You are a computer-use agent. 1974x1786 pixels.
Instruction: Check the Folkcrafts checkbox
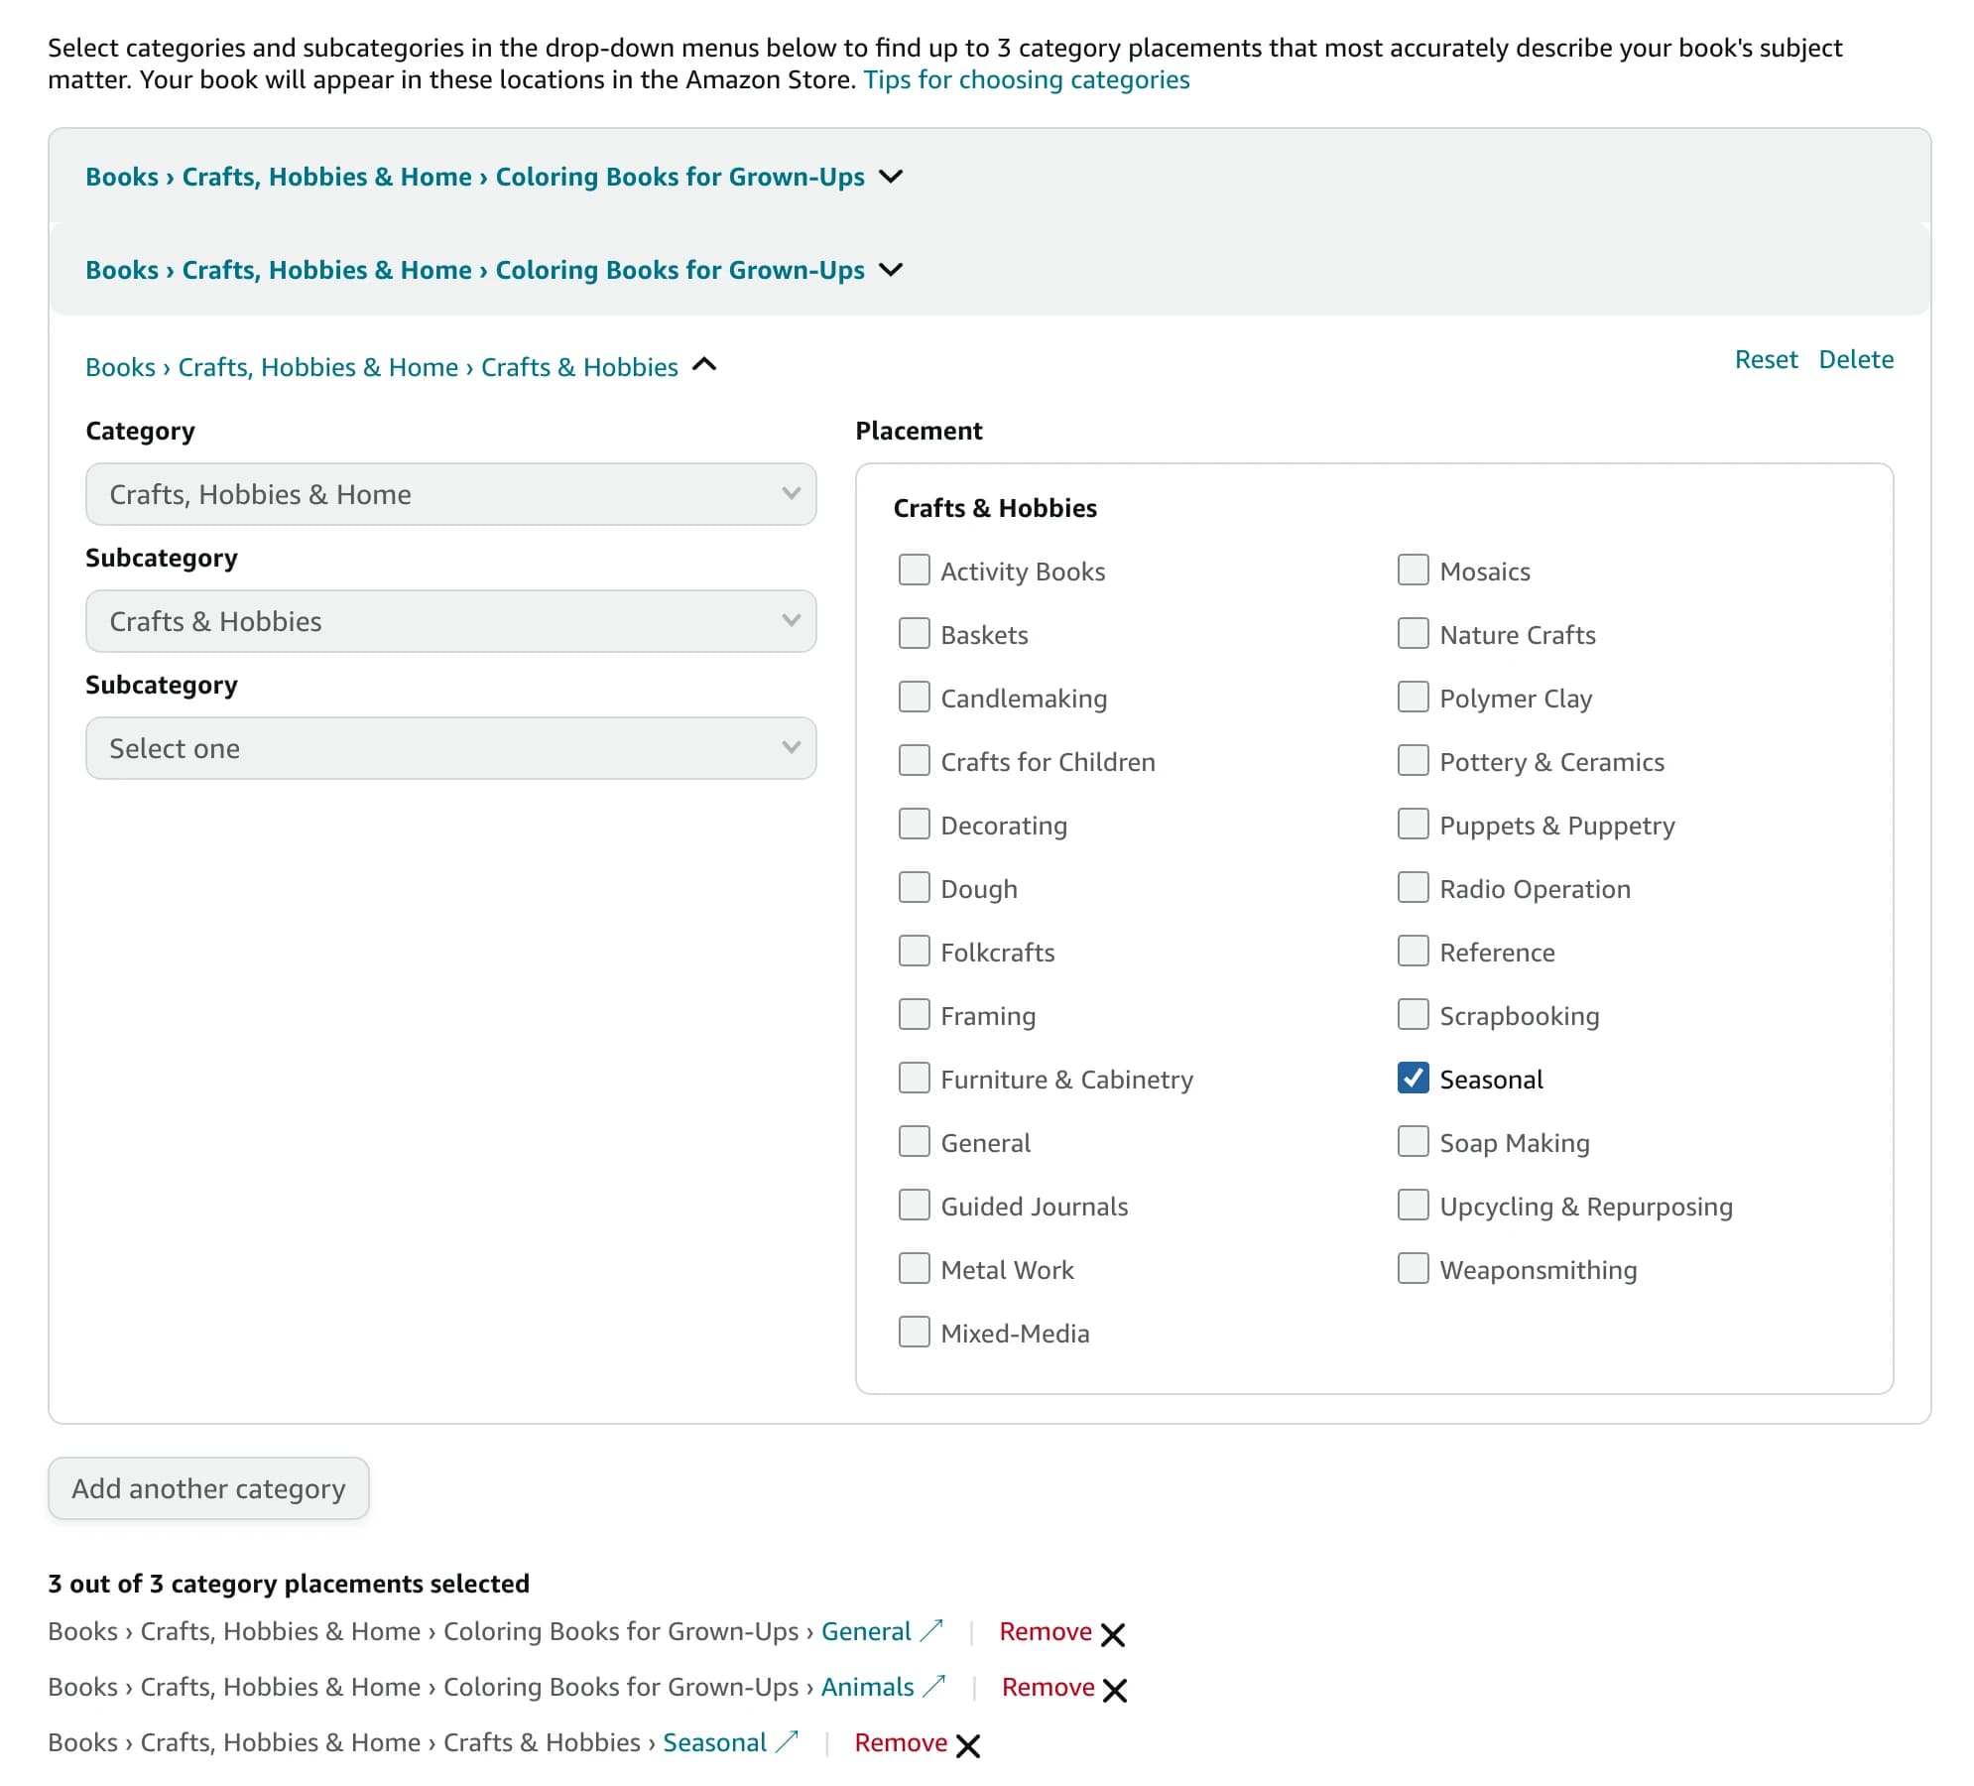point(914,951)
